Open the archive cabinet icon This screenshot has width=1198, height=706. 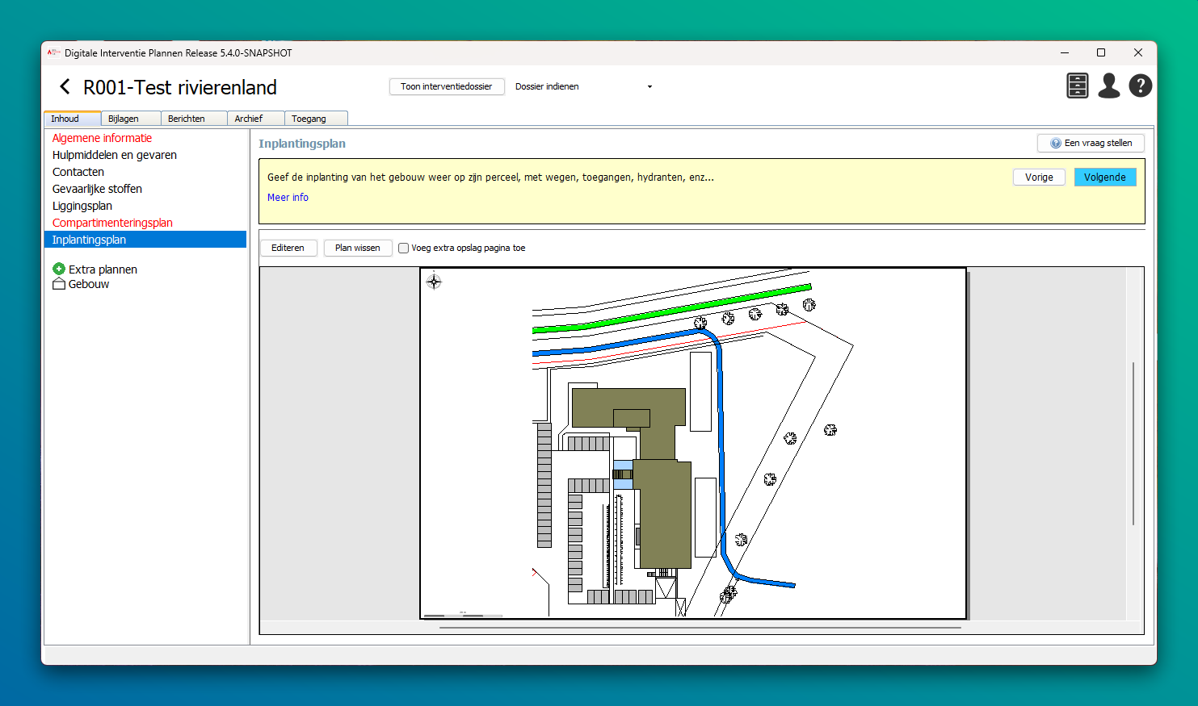pos(1078,86)
